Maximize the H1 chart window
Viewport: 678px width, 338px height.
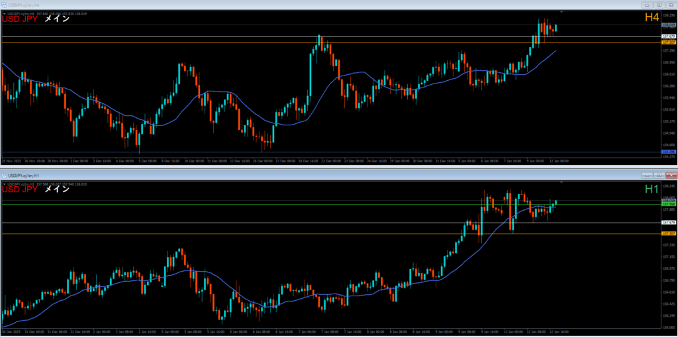coord(659,175)
